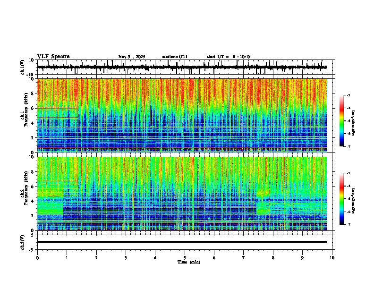Click the "2" kHz tick of ch.1 spectrogram
This screenshot has width=374, height=289.
coord(33,137)
